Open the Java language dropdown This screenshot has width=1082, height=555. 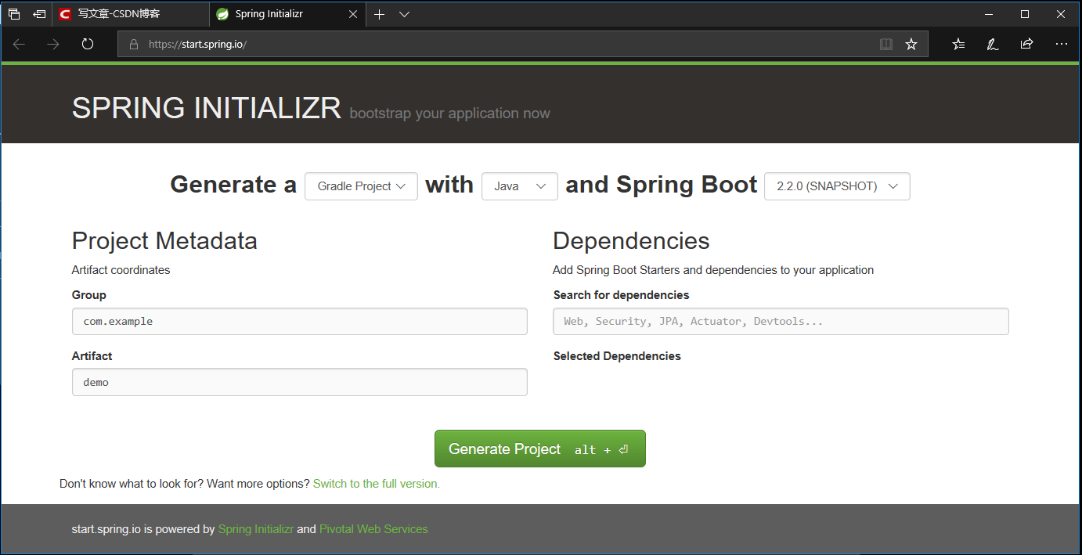tap(520, 186)
